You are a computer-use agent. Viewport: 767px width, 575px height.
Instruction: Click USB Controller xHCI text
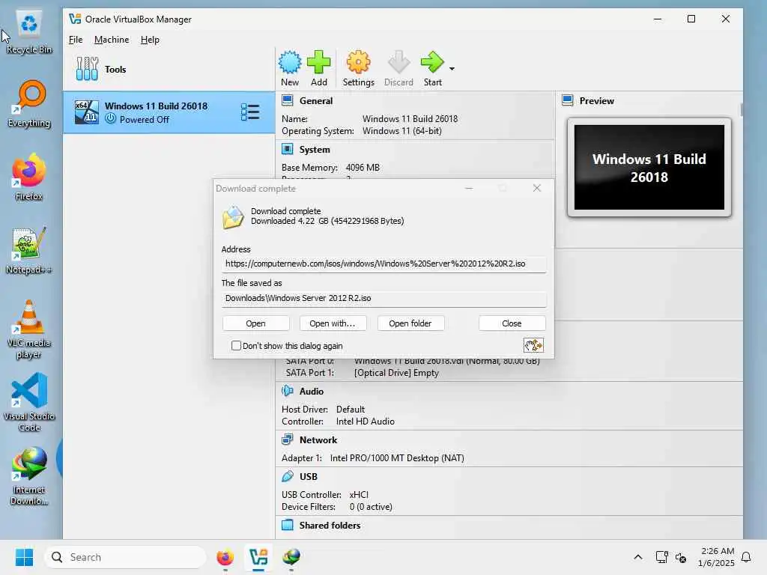click(325, 495)
